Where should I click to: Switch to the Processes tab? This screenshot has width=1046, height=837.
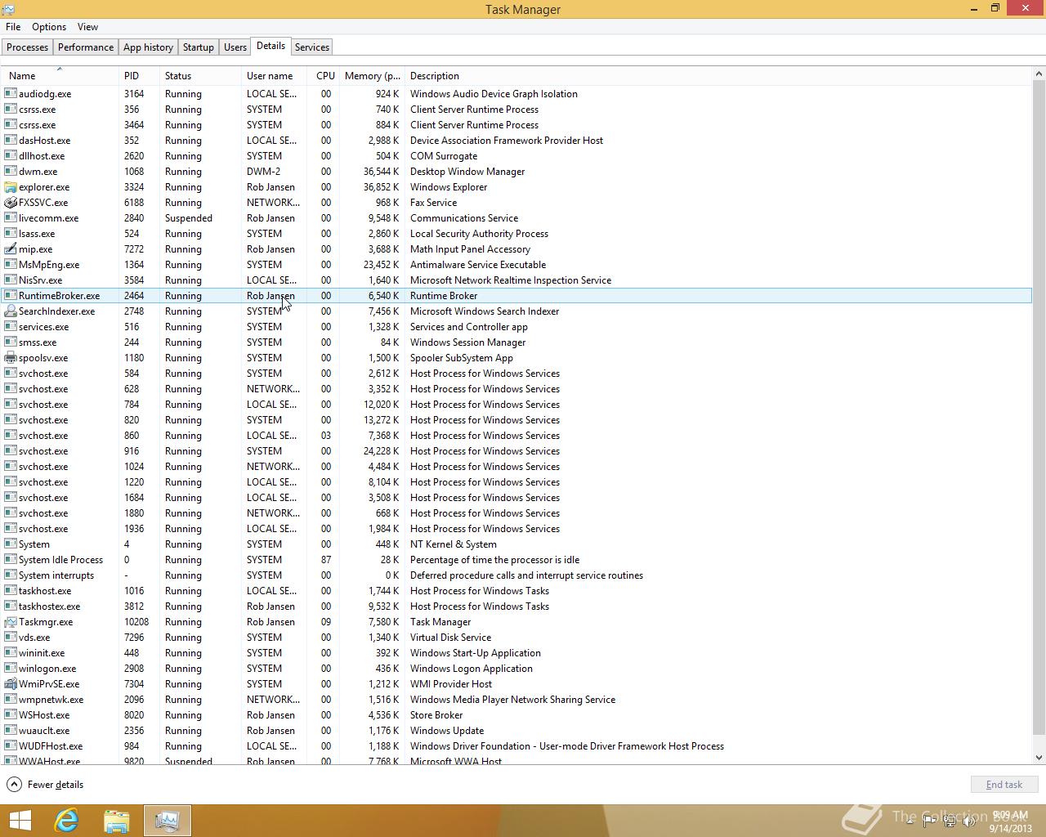(x=27, y=47)
